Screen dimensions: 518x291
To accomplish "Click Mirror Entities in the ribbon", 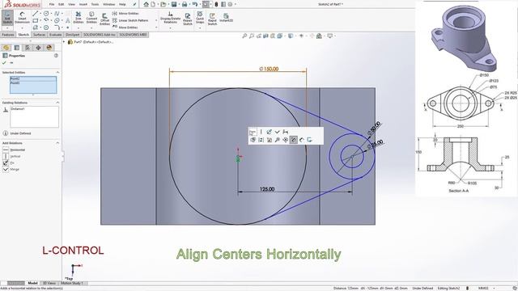I will click(x=125, y=14).
